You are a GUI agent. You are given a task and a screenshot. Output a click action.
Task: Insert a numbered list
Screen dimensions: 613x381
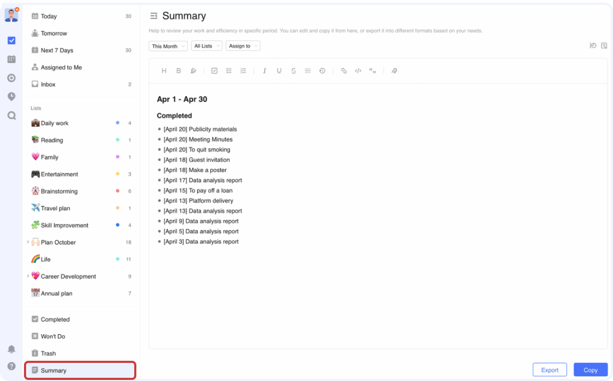(x=243, y=71)
